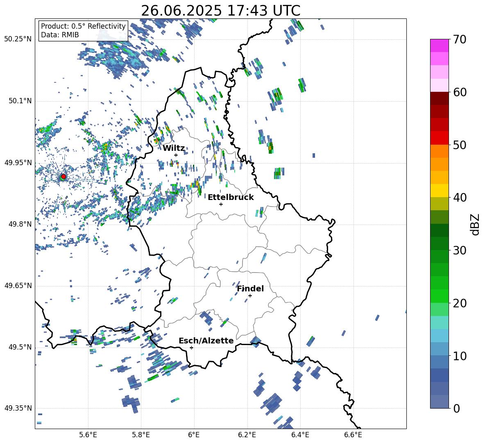The image size is (485, 443).
Task: Click the 49.65°N latitude label
Action: 18,286
